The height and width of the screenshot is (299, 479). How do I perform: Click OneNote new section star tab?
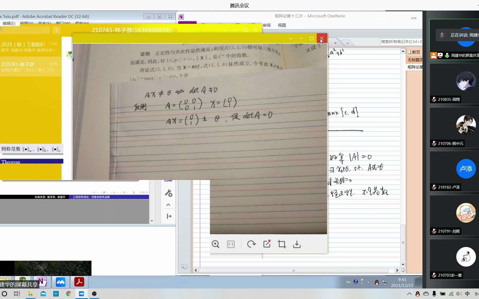pyautogui.click(x=347, y=43)
